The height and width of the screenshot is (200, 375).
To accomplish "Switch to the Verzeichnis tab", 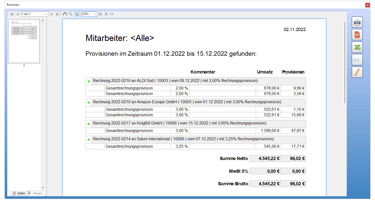I will click(x=36, y=193).
